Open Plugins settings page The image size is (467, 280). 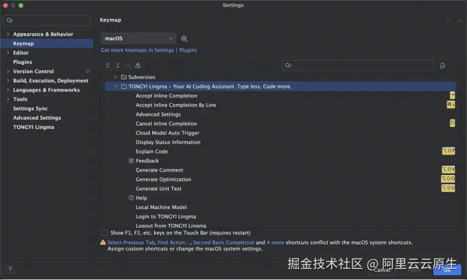tap(23, 62)
